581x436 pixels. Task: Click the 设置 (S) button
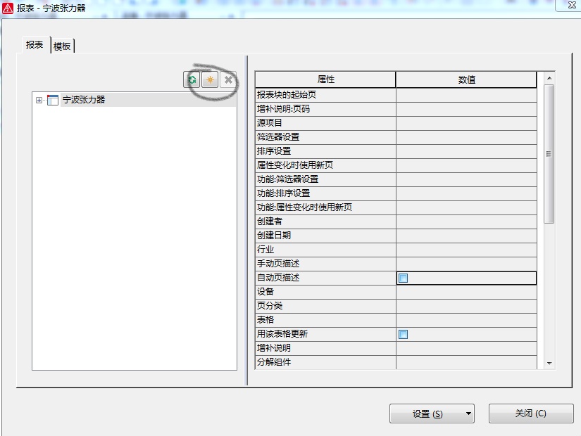click(x=427, y=413)
